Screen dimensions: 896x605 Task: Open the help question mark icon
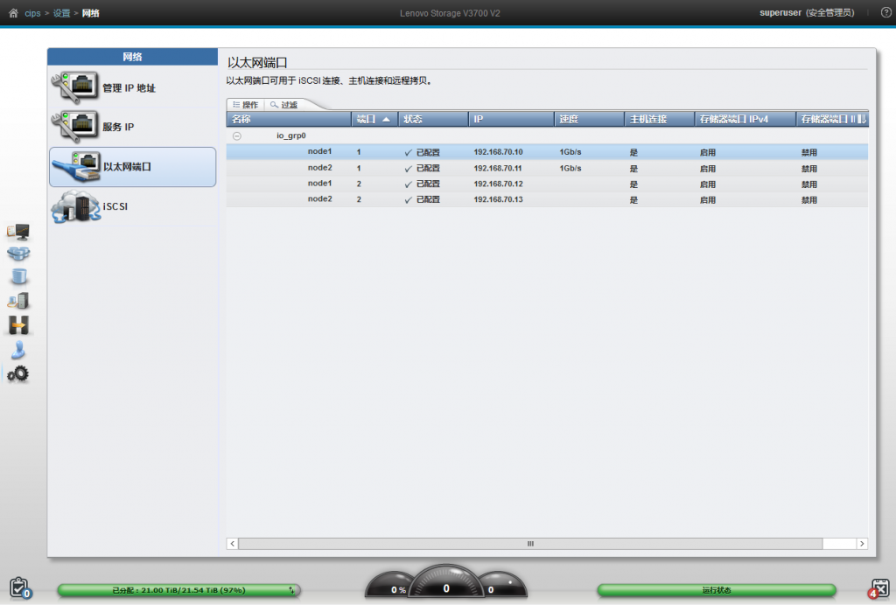(x=885, y=12)
